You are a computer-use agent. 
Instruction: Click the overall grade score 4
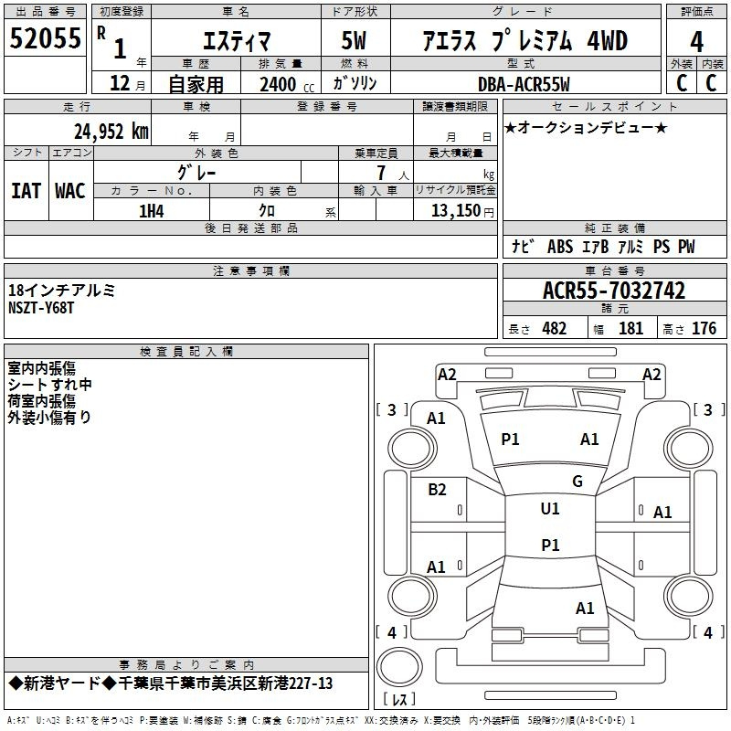click(x=696, y=41)
